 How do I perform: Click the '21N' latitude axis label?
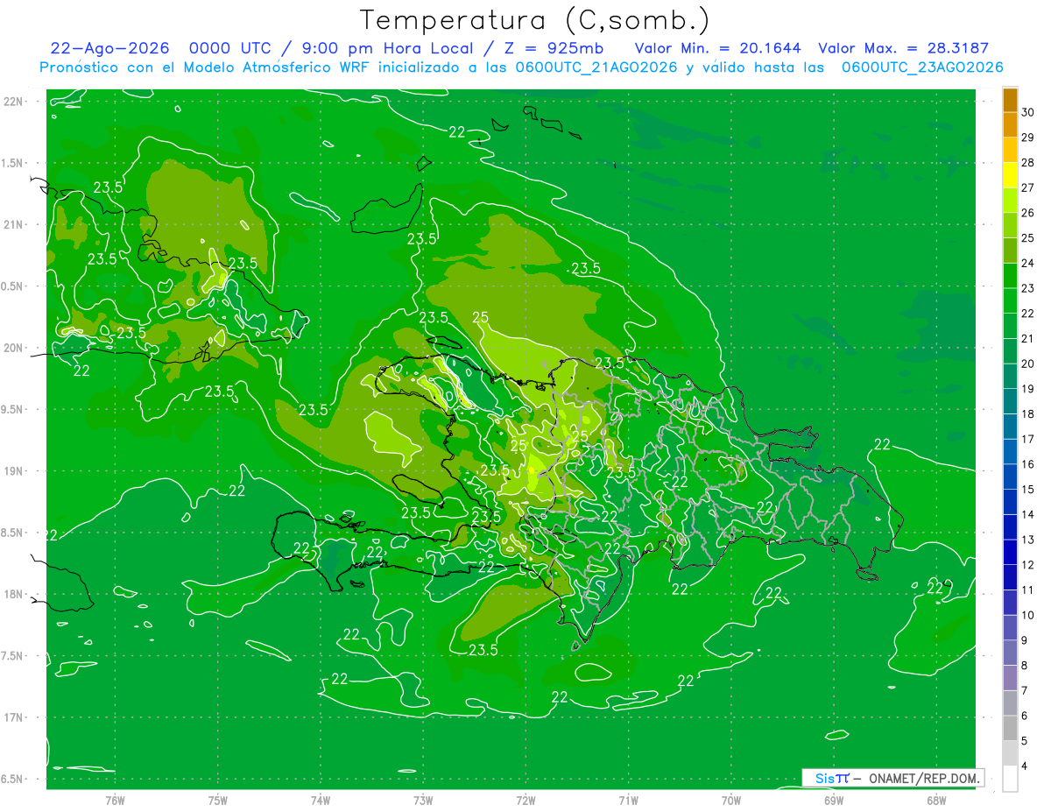point(12,224)
